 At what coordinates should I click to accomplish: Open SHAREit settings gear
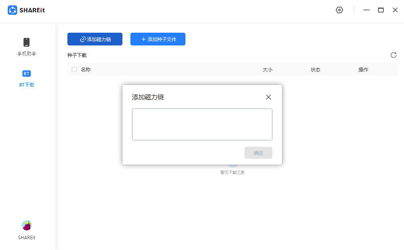coord(339,10)
